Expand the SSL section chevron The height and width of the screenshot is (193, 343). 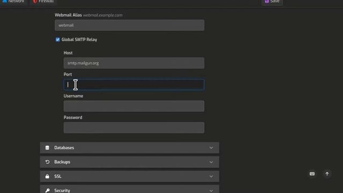point(211,176)
